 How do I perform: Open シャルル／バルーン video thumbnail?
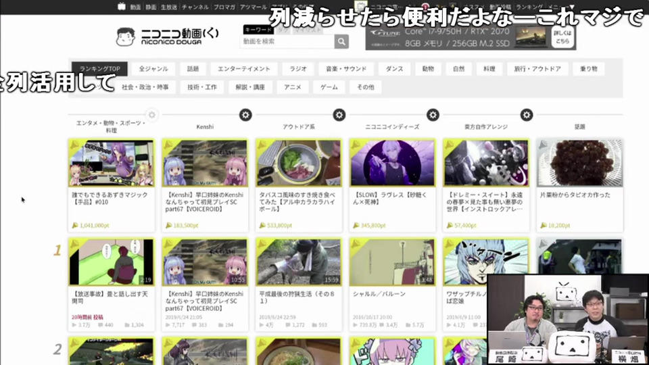coord(392,262)
